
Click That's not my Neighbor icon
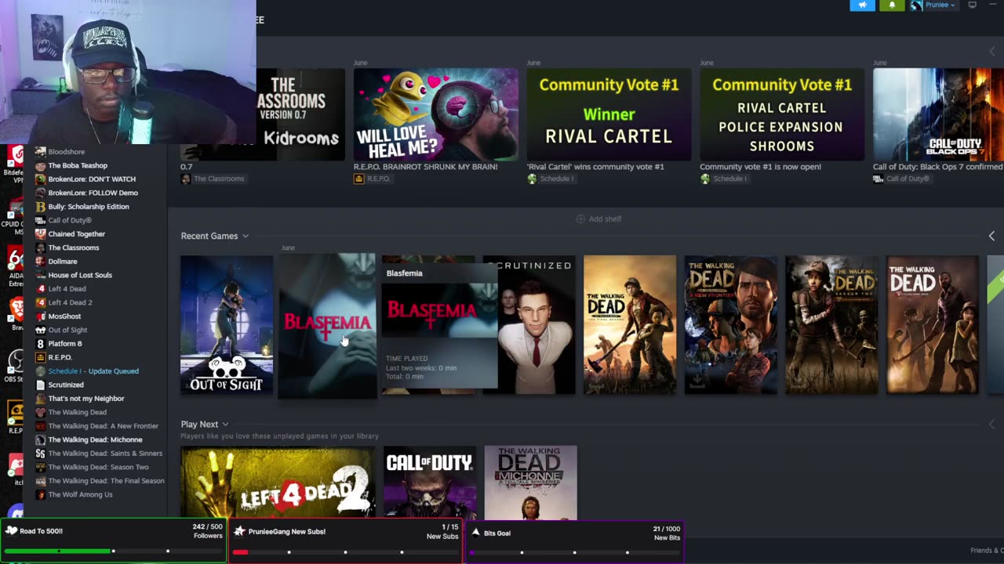41,399
